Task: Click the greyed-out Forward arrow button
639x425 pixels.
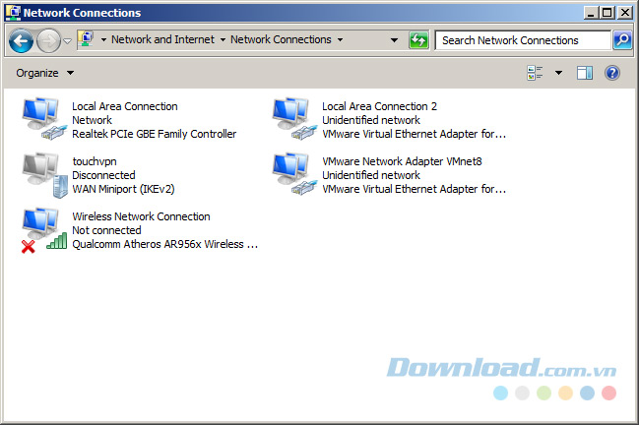Action: click(x=48, y=40)
